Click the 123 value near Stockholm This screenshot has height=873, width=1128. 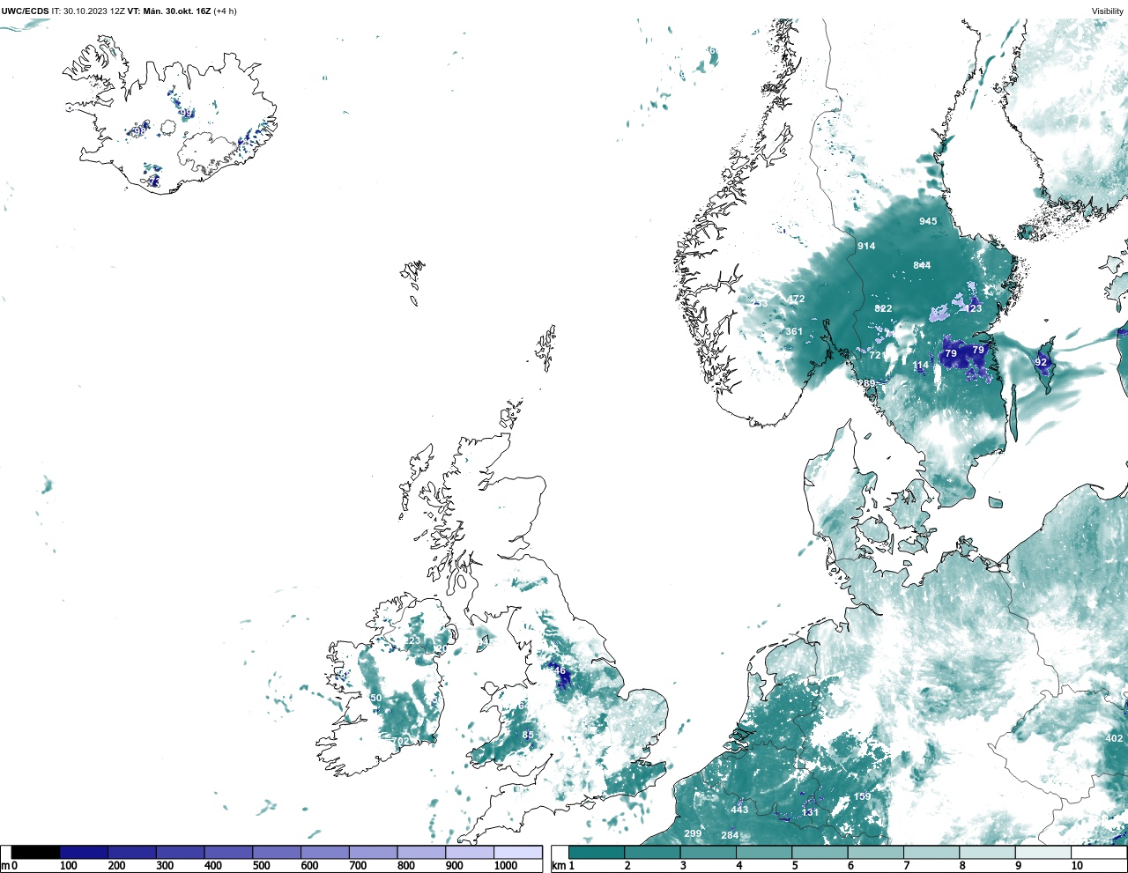point(973,308)
